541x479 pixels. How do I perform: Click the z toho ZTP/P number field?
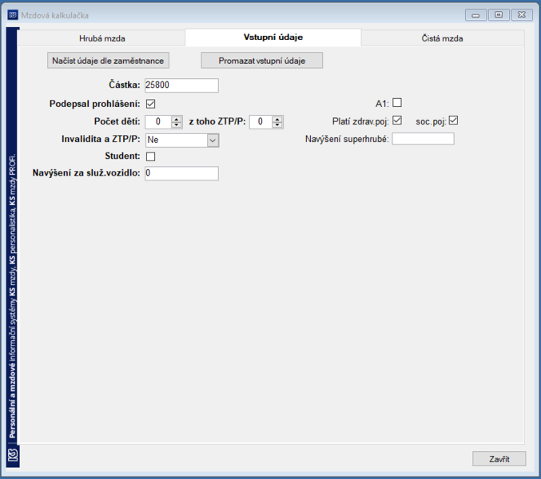(261, 121)
